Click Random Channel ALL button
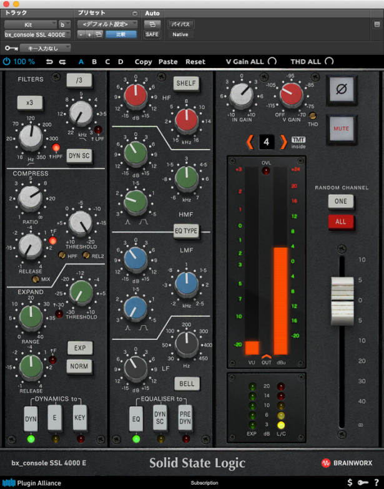This screenshot has width=384, height=489. (x=341, y=222)
